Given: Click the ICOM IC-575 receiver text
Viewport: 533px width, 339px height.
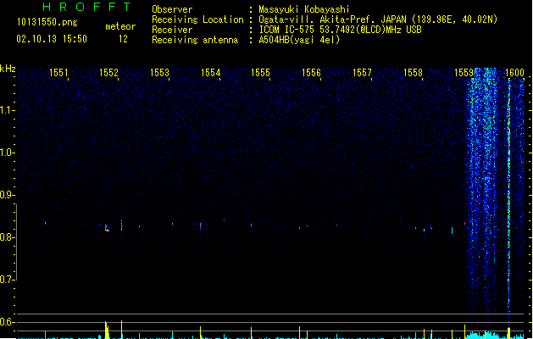Looking at the screenshot, I should pyautogui.click(x=341, y=30).
